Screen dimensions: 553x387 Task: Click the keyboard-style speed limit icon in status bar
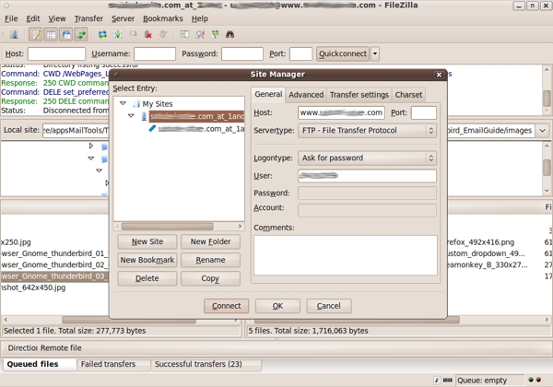(x=448, y=380)
